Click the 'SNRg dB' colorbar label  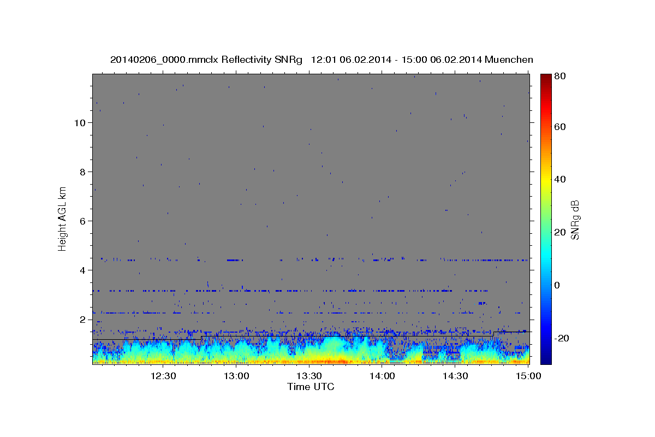(x=575, y=220)
